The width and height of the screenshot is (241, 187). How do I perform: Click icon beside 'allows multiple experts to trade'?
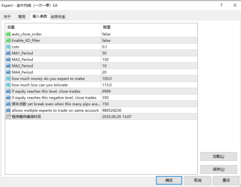coord(8,110)
